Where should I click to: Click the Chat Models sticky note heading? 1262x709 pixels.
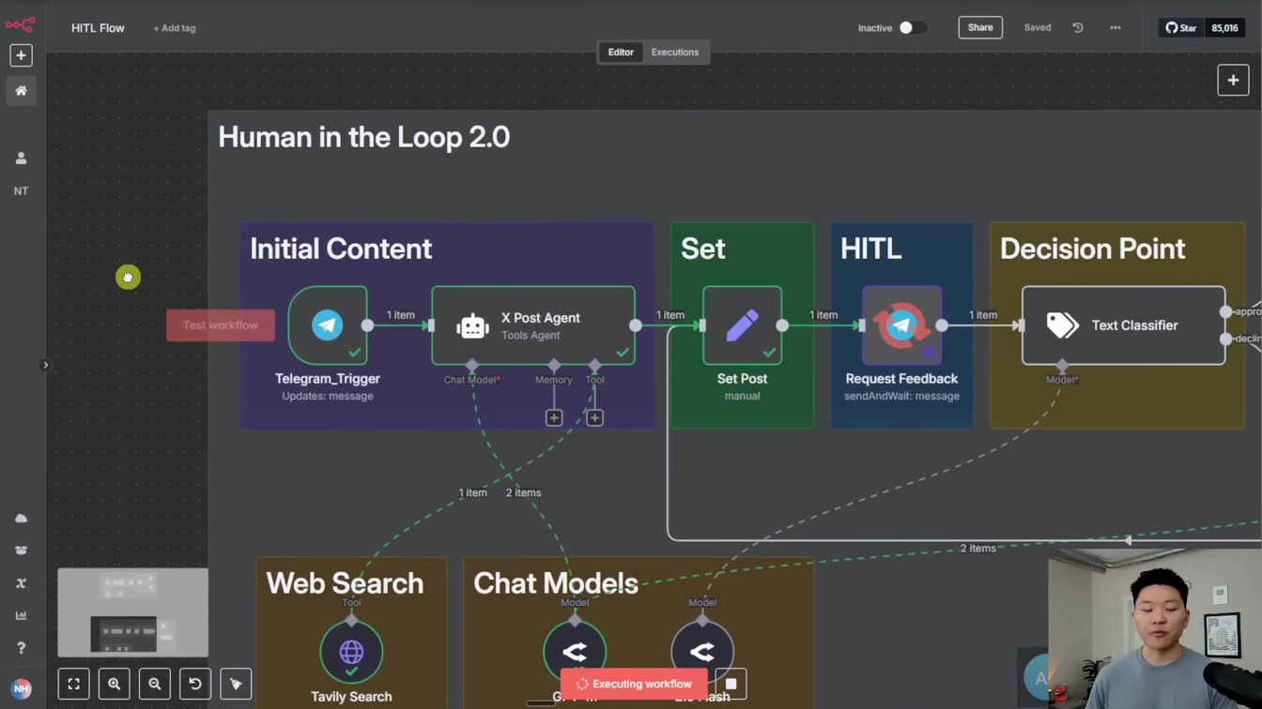pos(556,583)
